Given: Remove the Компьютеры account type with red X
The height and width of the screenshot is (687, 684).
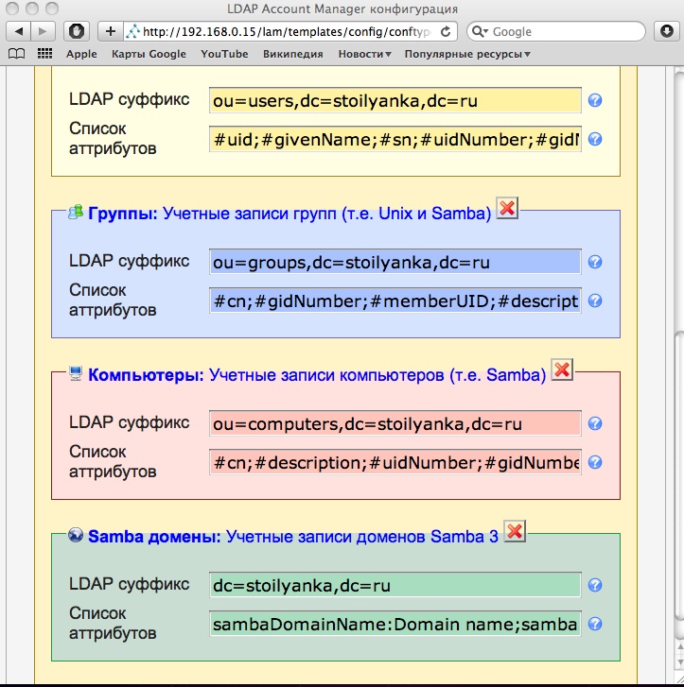Looking at the screenshot, I should (562, 370).
